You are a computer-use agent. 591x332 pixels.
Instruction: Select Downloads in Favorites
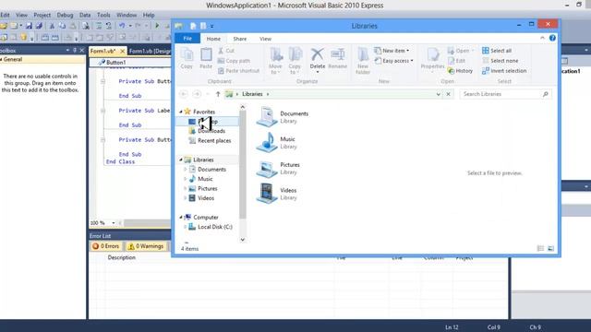[x=211, y=131]
